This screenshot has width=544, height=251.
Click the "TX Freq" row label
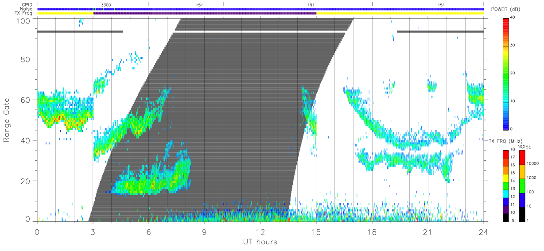point(24,13)
